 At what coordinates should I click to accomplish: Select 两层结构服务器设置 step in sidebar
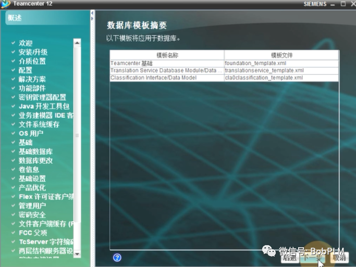coord(46,251)
